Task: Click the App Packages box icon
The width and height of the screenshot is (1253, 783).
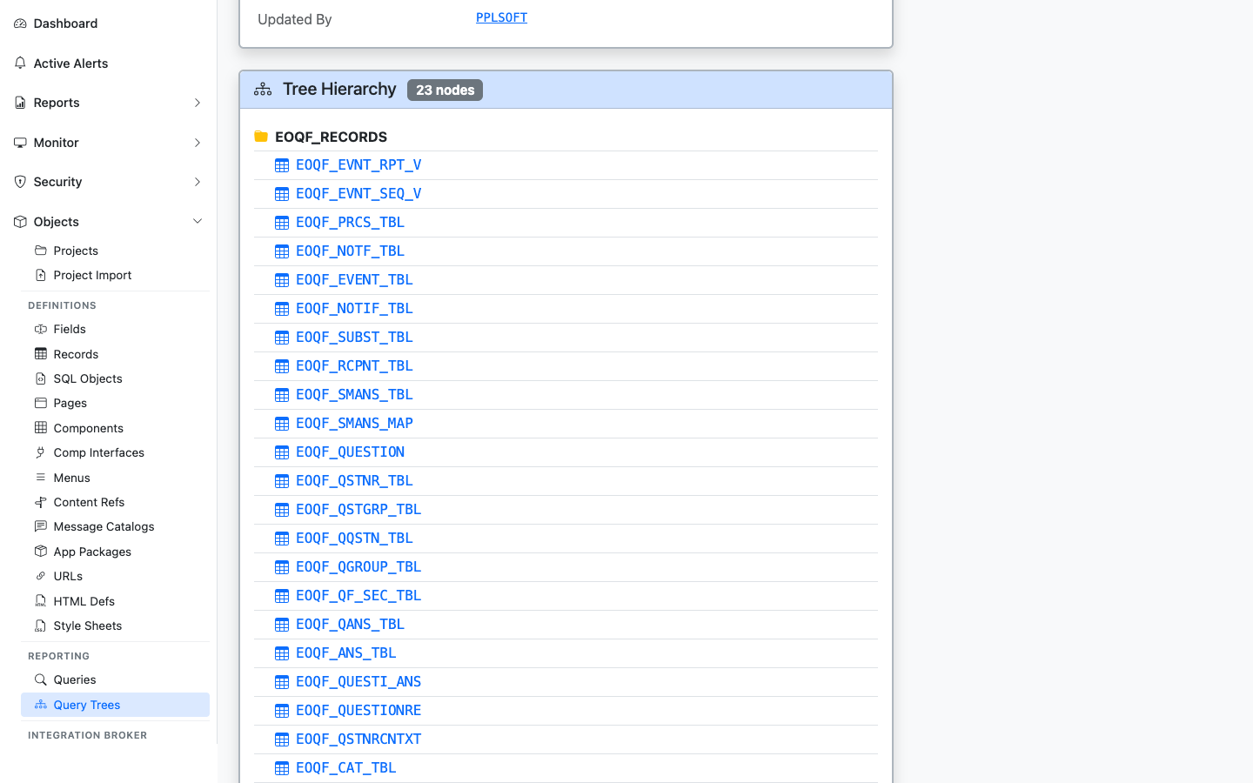Action: coord(41,552)
